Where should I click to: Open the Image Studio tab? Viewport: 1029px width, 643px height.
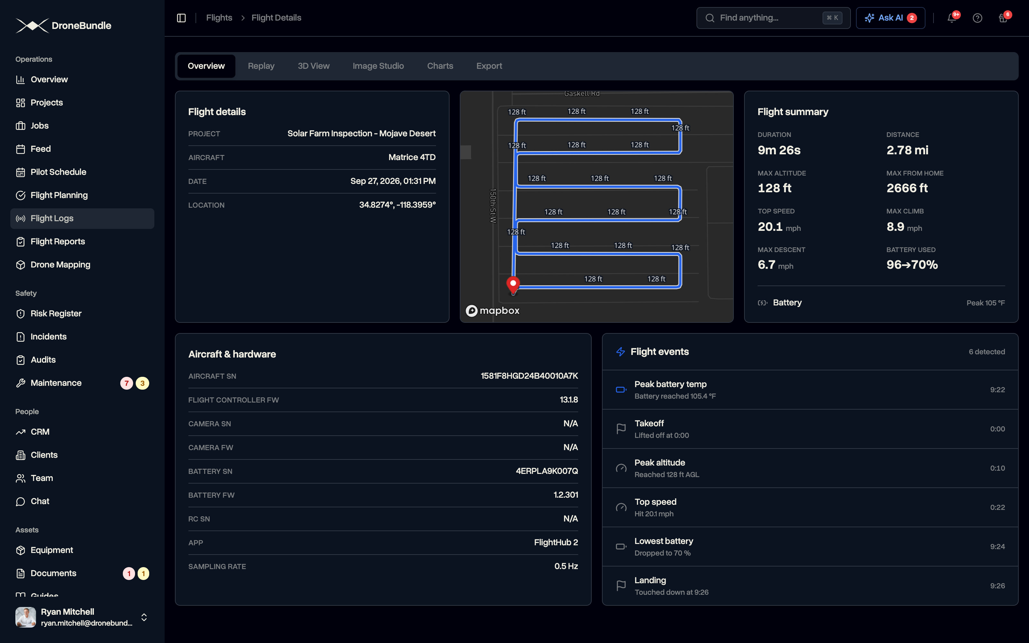[x=378, y=66]
